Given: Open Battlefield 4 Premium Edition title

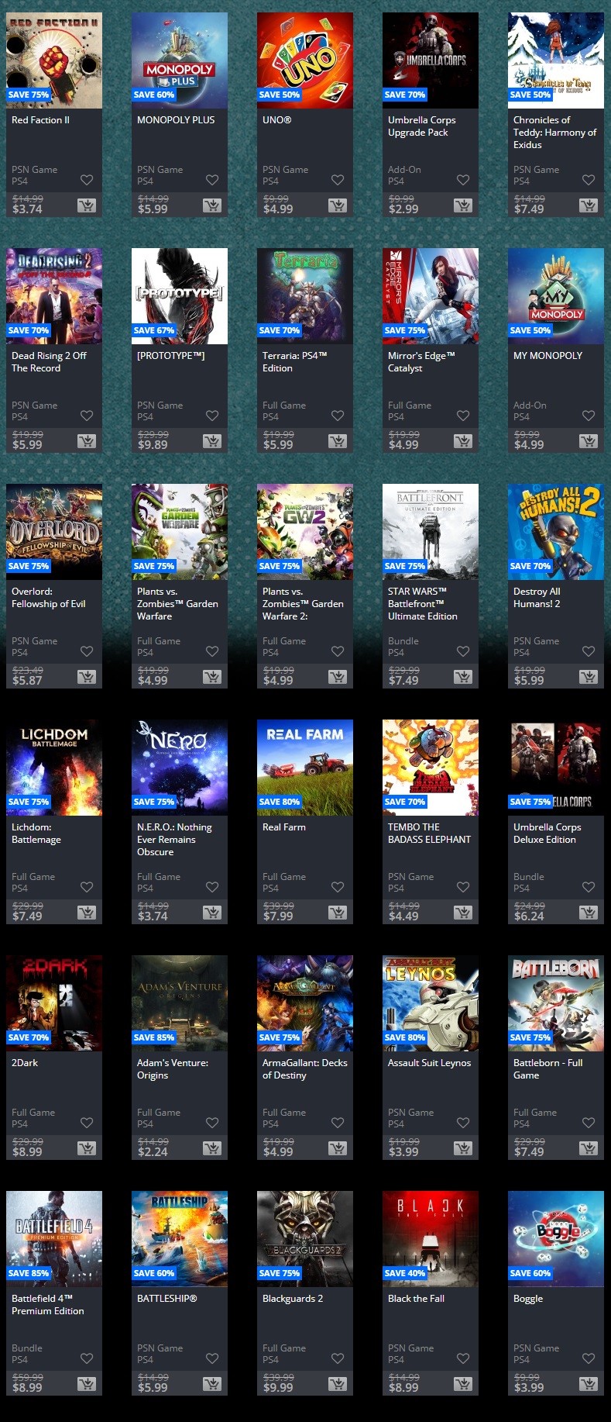Looking at the screenshot, I should (x=48, y=1305).
